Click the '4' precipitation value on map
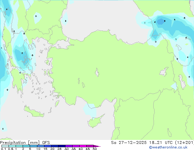194x150 pixels. (x=7, y=9)
